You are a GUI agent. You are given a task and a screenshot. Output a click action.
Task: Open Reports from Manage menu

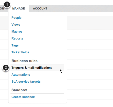(x=17, y=38)
